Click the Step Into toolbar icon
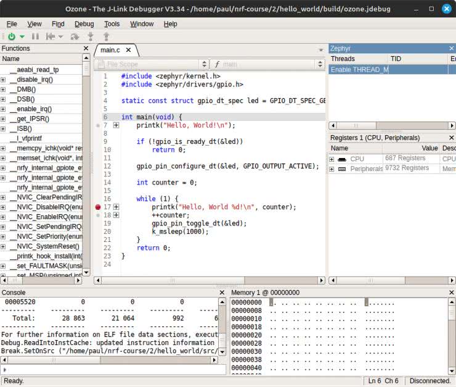456x387 pixels. point(92,36)
